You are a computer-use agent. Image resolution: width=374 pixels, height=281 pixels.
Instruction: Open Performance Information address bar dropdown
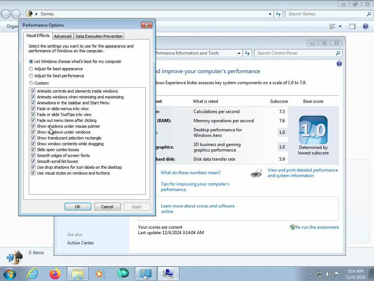tap(239, 53)
